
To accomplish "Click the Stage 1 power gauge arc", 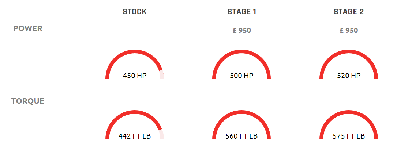I will point(241,51).
